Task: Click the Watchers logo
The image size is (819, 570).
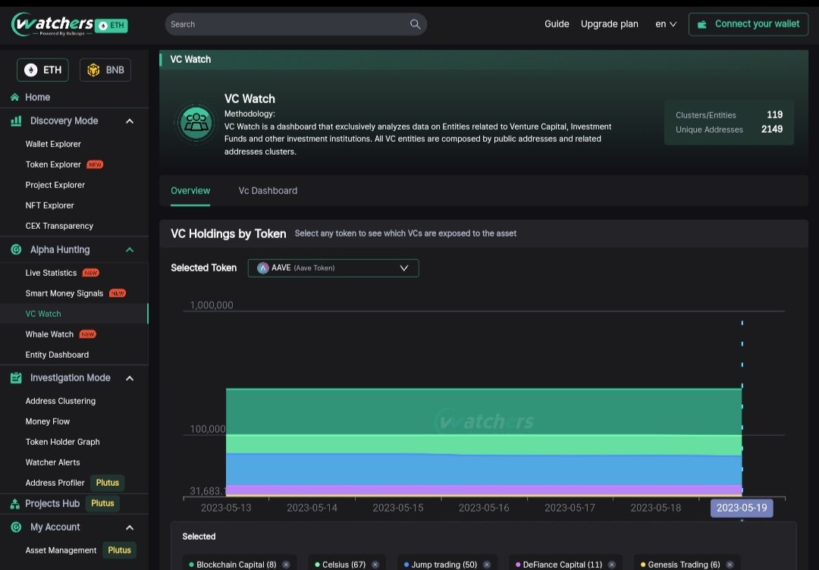Action: [52, 24]
